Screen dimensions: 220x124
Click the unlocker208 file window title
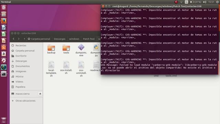coord(29,33)
